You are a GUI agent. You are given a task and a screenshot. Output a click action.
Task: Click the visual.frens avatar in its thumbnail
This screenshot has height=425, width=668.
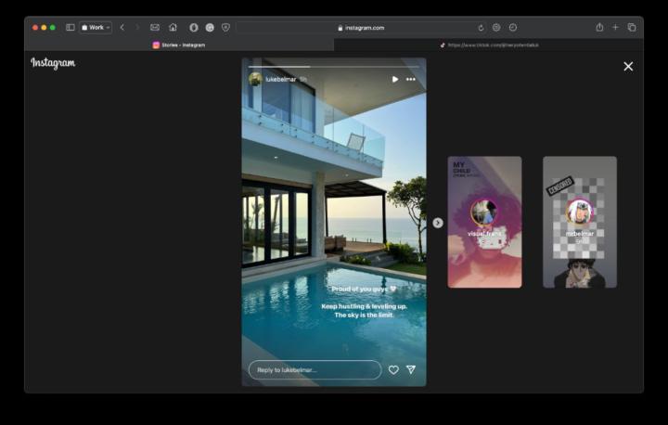coord(484,212)
